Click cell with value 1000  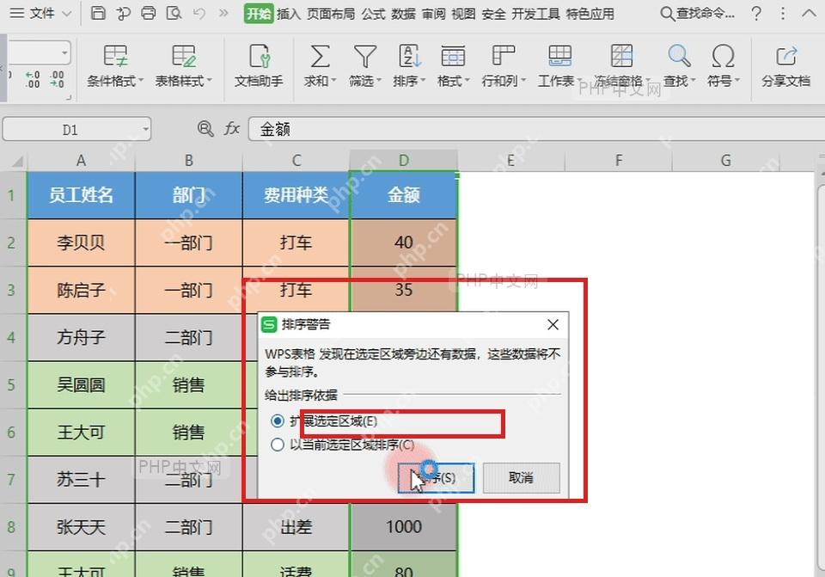404,527
